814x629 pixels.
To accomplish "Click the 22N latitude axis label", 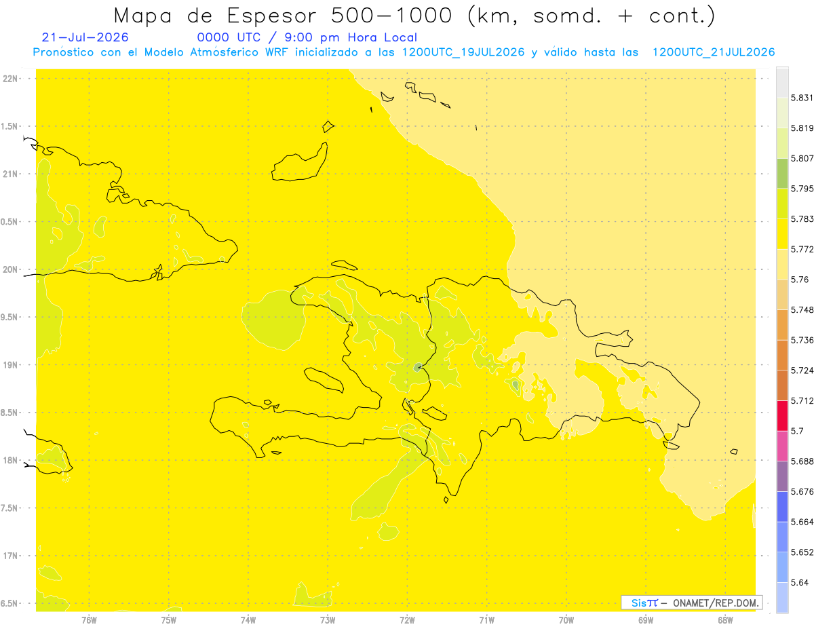I will pos(10,78).
